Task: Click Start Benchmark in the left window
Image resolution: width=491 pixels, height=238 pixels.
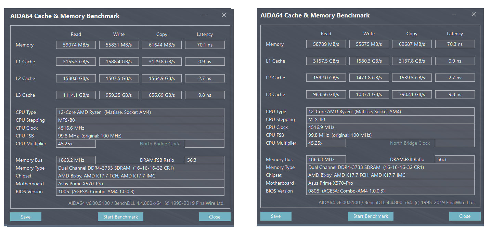Action: 120,217
